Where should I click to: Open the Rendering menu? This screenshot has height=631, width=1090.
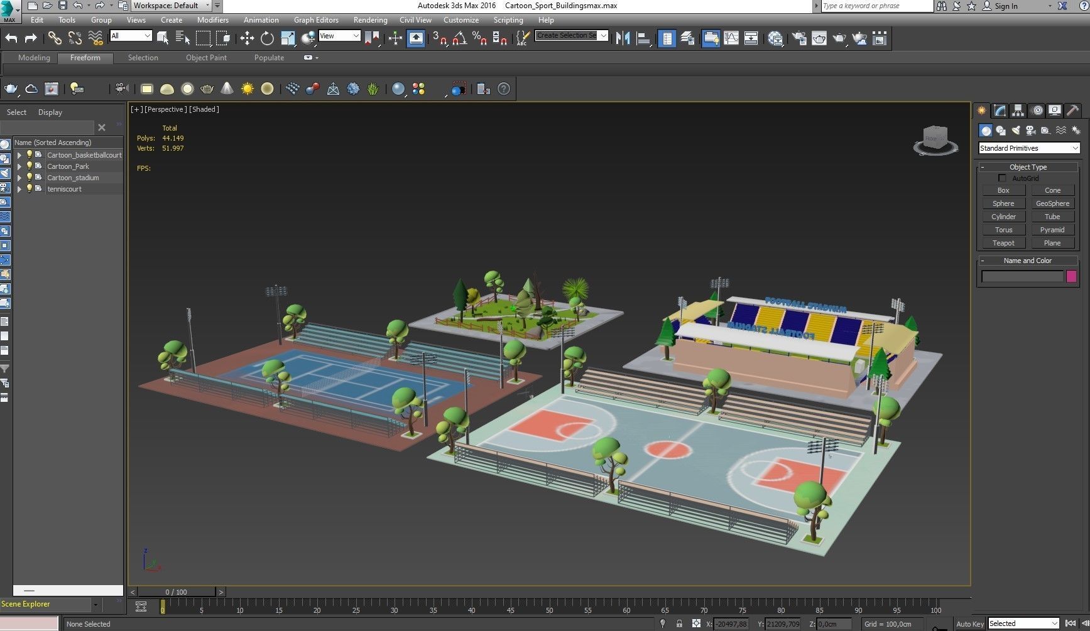[370, 20]
